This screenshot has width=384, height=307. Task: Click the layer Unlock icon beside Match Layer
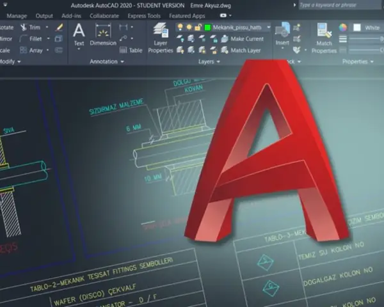pyautogui.click(x=214, y=51)
